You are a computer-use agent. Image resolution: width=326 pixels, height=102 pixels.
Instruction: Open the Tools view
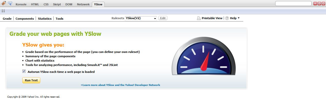tap(60, 19)
